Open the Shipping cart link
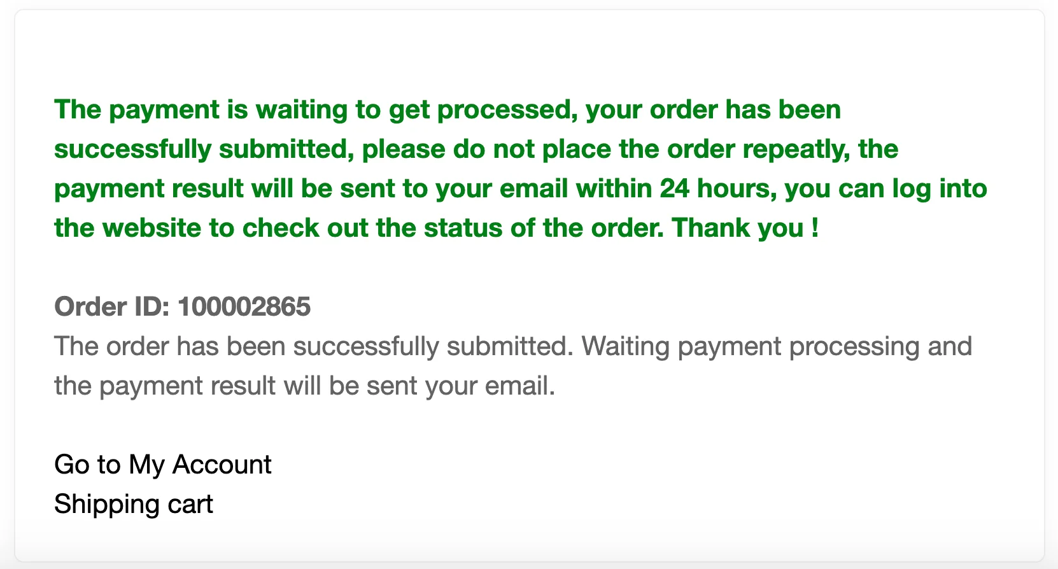Screen dimensions: 1058x569 [x=134, y=504]
